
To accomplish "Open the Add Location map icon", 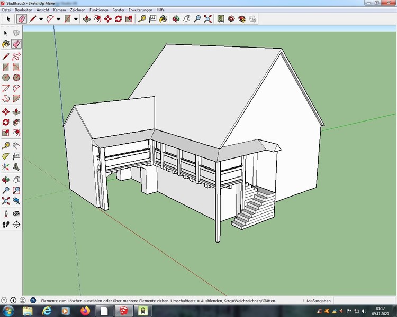I will point(221,19).
